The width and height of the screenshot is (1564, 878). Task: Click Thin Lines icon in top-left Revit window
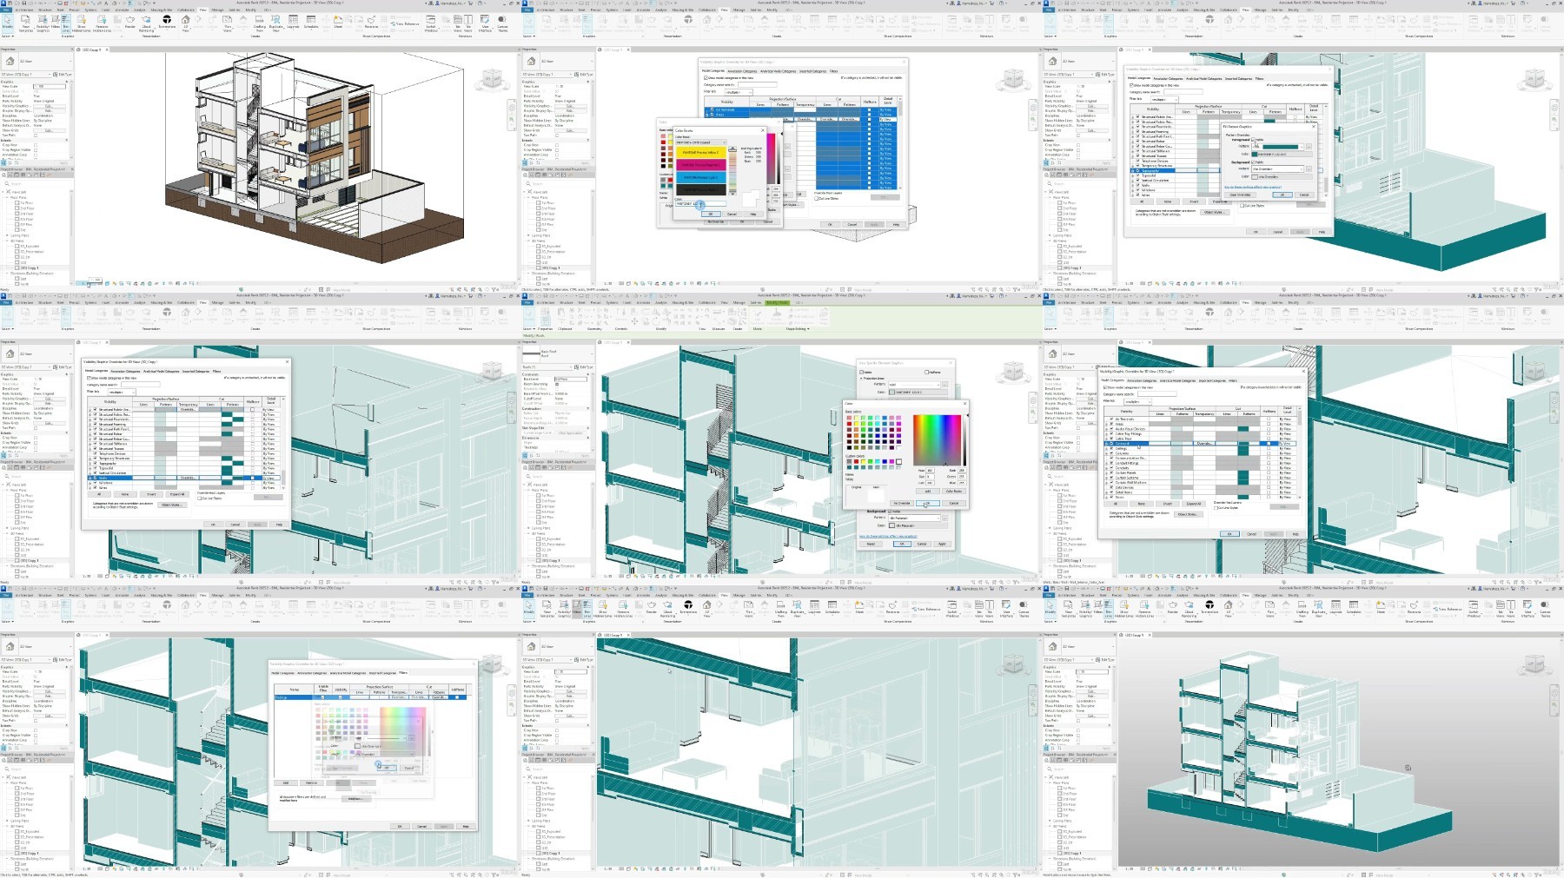(x=65, y=20)
